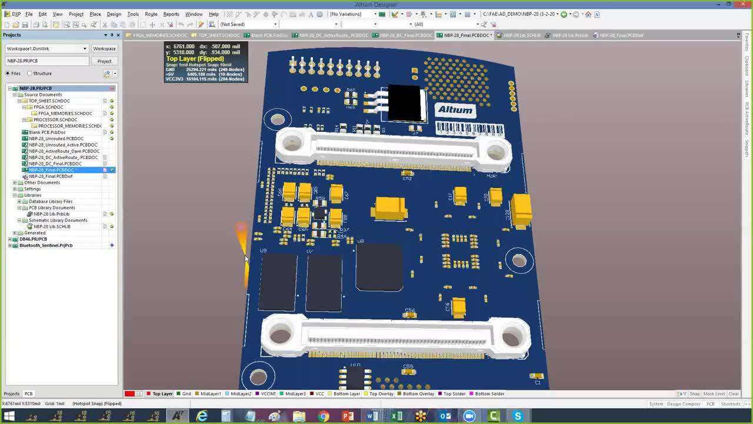Click the Open document folder icon

(15, 25)
